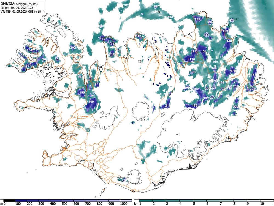The width and height of the screenshot is (274, 206).
Task: Click visibility value 475 on the map
Action: pyautogui.click(x=232, y=21)
